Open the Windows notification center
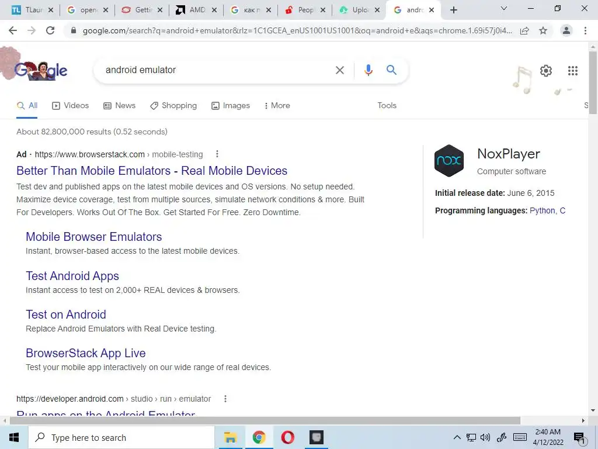The image size is (598, 449). [579, 438]
